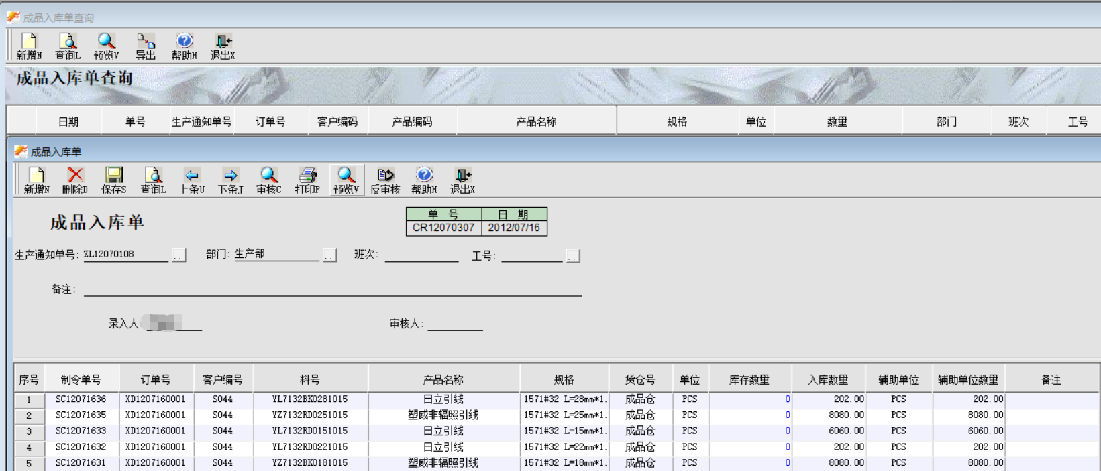Open the department (部门) lookup button
Image resolution: width=1101 pixels, height=471 pixels.
[x=329, y=255]
